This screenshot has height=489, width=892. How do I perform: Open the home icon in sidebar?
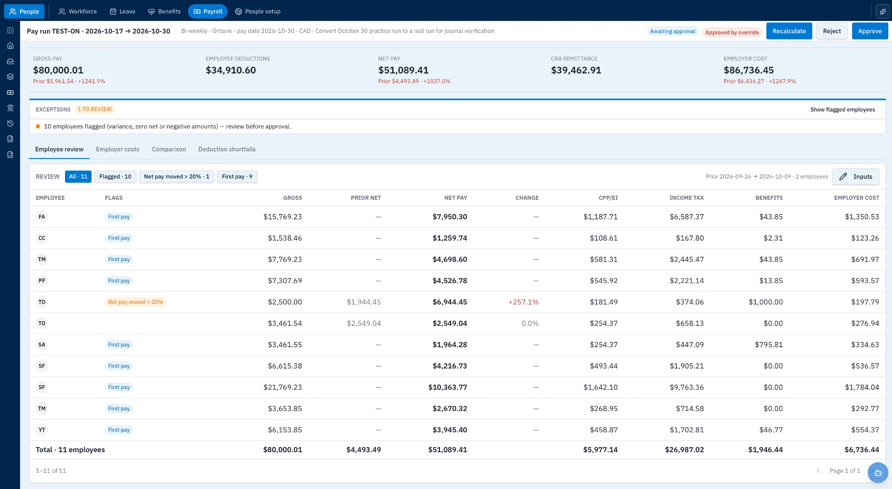pyautogui.click(x=10, y=46)
